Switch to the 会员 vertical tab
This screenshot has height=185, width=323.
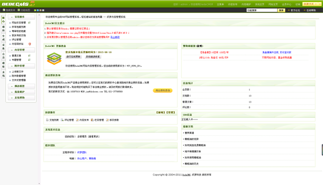pyautogui.click(x=3, y=56)
